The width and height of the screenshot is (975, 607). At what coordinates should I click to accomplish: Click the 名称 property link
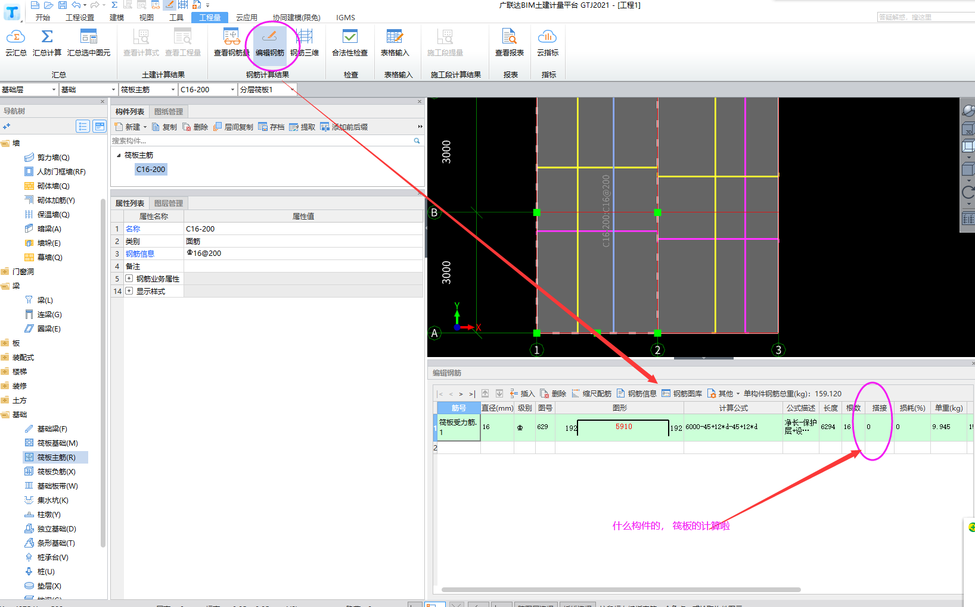click(133, 229)
